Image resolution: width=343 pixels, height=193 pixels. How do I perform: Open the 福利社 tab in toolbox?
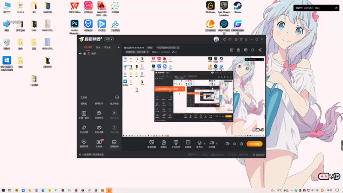84,103
